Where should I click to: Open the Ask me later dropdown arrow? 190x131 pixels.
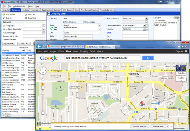coord(167,126)
